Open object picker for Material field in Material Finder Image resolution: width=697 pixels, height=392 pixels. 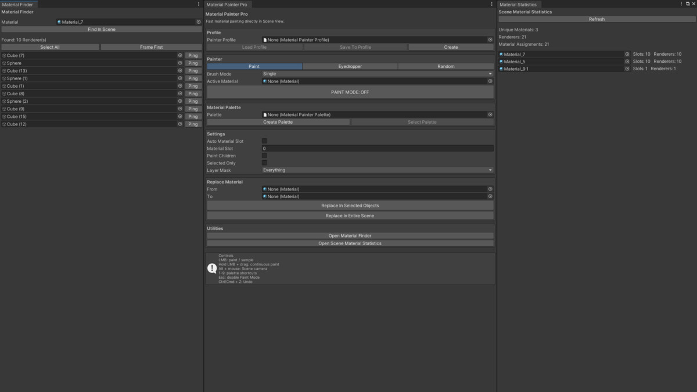pyautogui.click(x=199, y=21)
